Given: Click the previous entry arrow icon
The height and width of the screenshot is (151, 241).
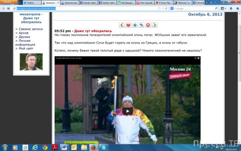Looking at the screenshot, I should click(122, 25).
